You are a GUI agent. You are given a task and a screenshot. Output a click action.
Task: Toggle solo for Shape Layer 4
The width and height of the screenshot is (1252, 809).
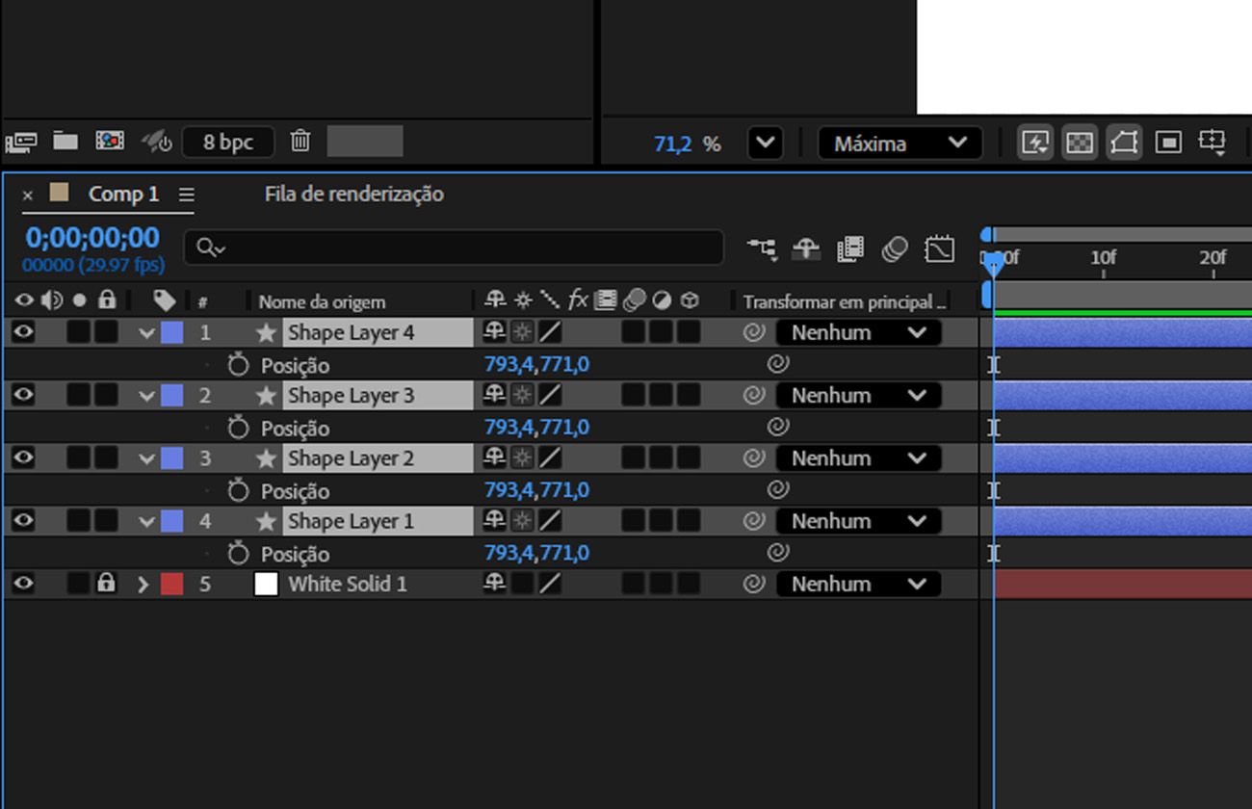pos(78,333)
